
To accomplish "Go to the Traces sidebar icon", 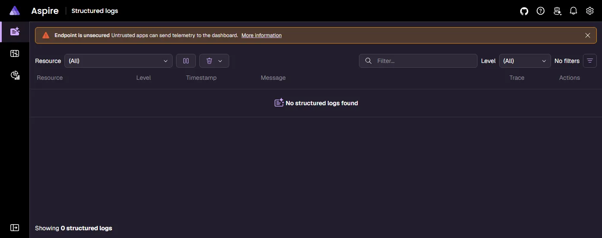I will (15, 53).
